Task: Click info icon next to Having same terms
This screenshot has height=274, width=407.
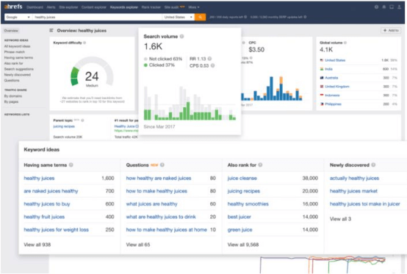Action: (x=71, y=165)
